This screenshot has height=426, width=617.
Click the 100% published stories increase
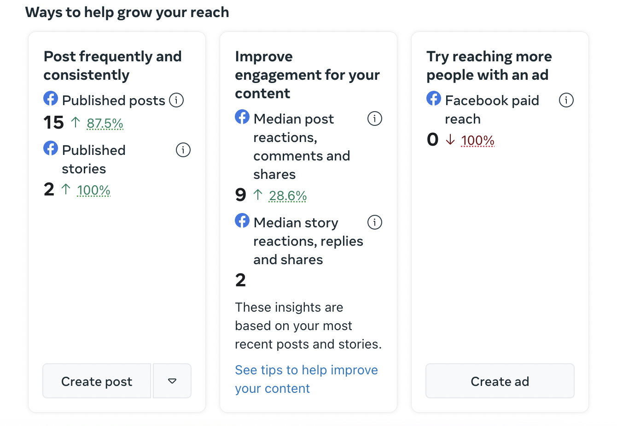(x=93, y=190)
